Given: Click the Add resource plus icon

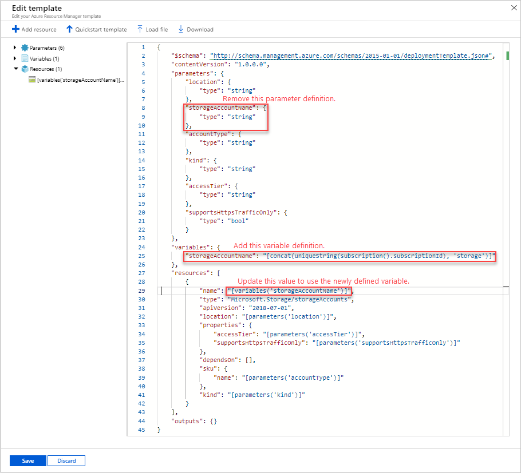Looking at the screenshot, I should [x=15, y=29].
